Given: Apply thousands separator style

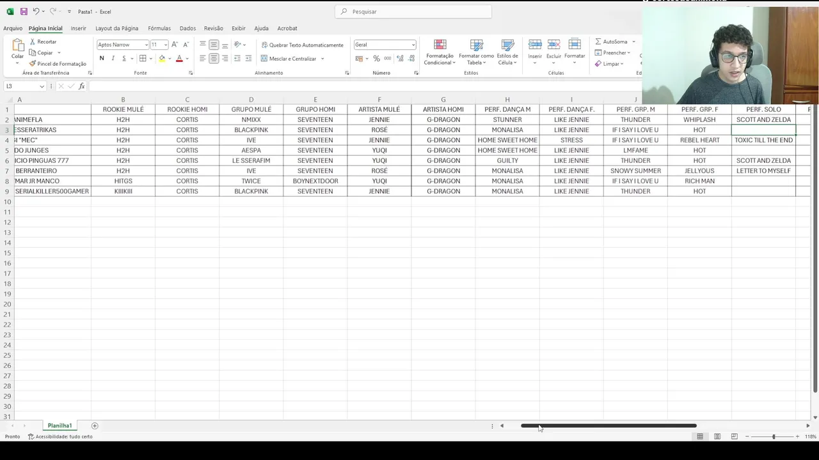Looking at the screenshot, I should (387, 58).
